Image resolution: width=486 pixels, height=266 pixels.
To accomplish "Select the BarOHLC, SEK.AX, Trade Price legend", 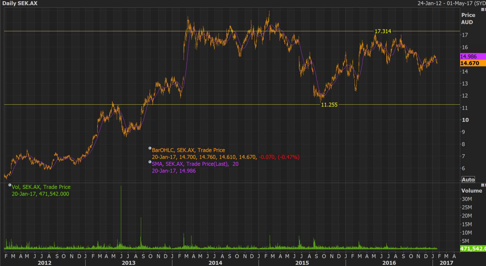I will [188, 150].
